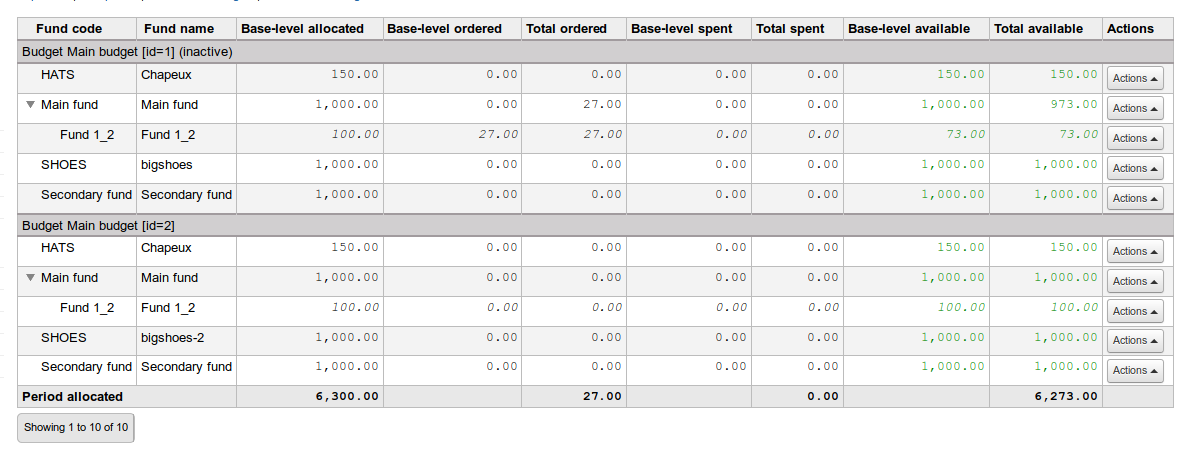Screen dimensions: 1201x459
Task: Open Actions dropdown for HATS in inactive budget
Action: coord(1135,78)
